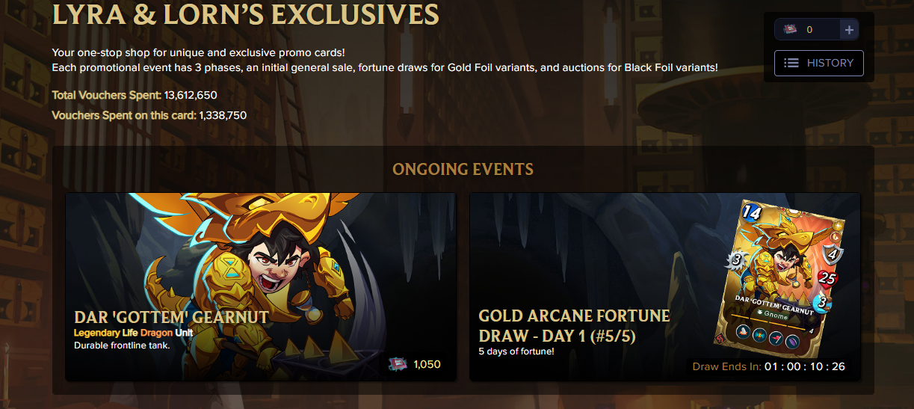The width and height of the screenshot is (914, 409).
Task: Click the purple feather ability icon on card
Action: (792, 340)
